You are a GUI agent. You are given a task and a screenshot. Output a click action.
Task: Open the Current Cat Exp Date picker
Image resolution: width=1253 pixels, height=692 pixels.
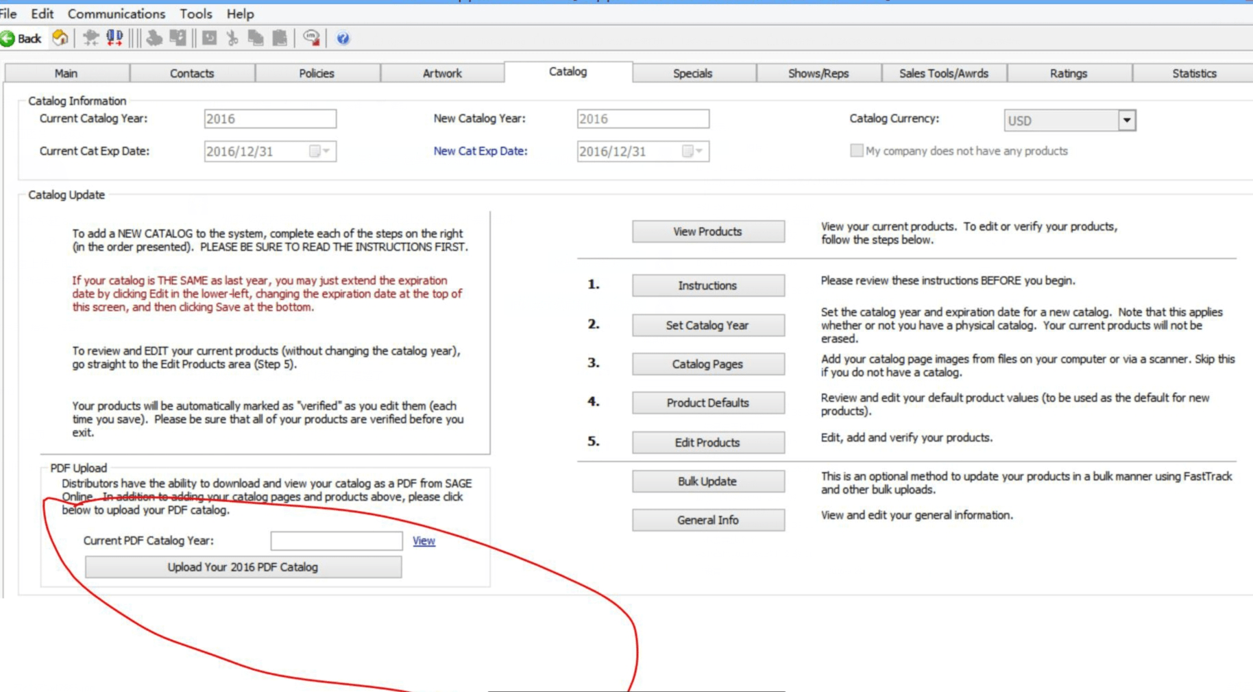point(319,151)
